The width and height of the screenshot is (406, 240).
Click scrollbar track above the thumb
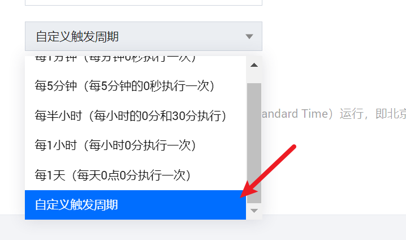254,77
